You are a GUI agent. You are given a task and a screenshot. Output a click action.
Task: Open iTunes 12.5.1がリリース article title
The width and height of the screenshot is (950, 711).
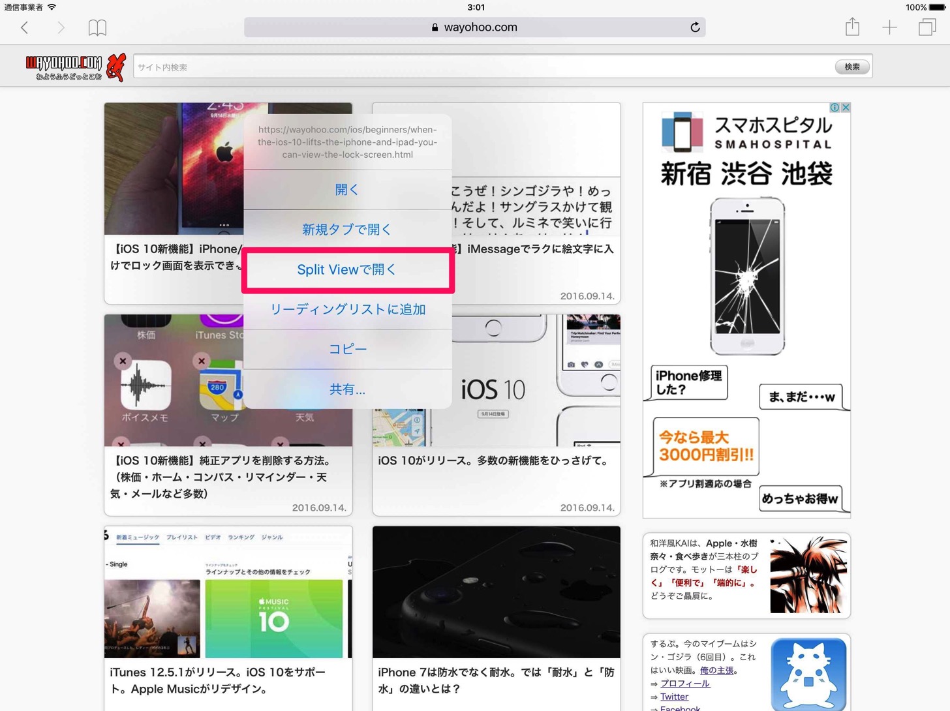coord(217,680)
